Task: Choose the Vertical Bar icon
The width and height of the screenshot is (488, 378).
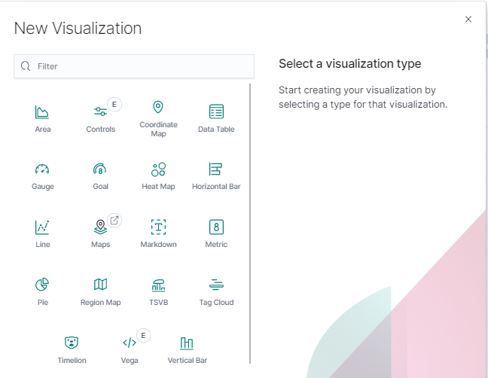Action: (x=187, y=343)
